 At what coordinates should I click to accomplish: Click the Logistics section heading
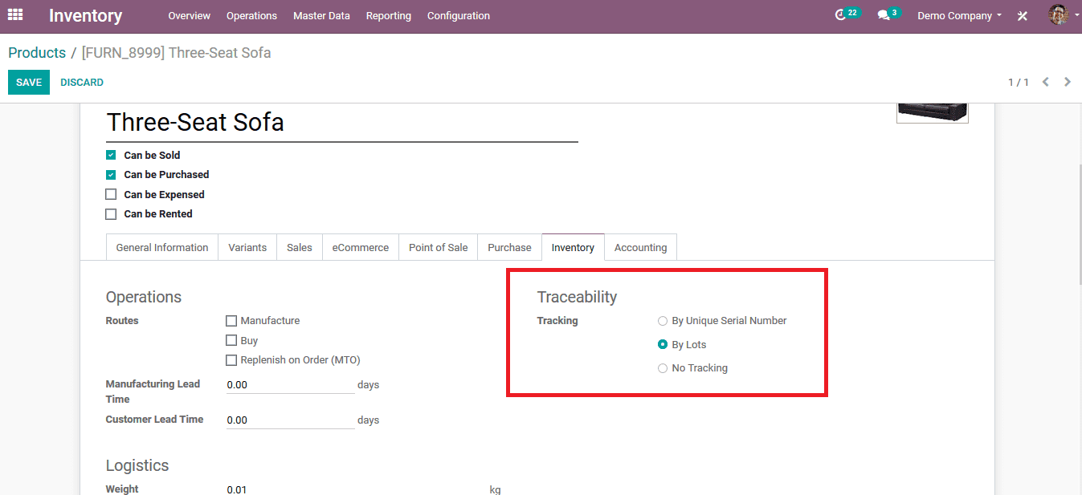pos(137,465)
